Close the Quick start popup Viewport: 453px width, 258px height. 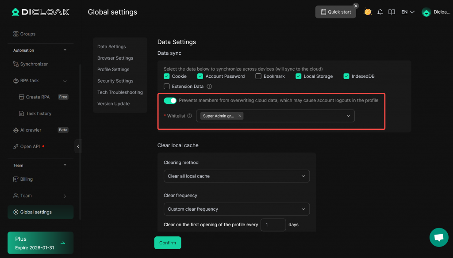pyautogui.click(x=356, y=6)
